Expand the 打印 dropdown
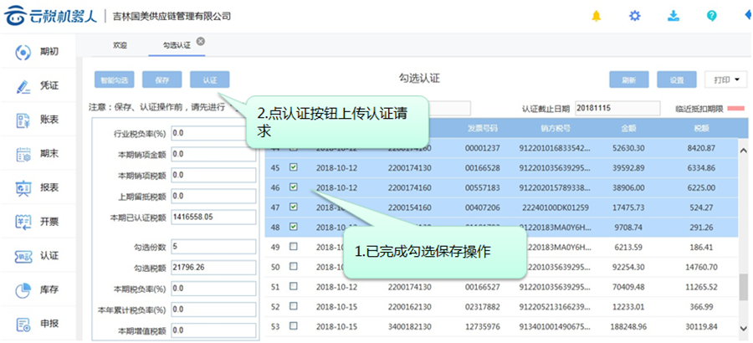This screenshot has height=343, width=753. (725, 79)
